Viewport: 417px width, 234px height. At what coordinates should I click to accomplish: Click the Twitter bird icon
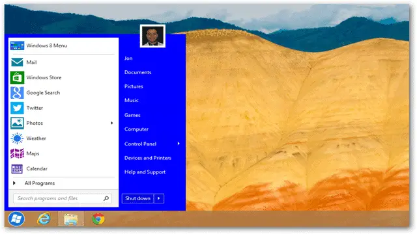(x=17, y=108)
